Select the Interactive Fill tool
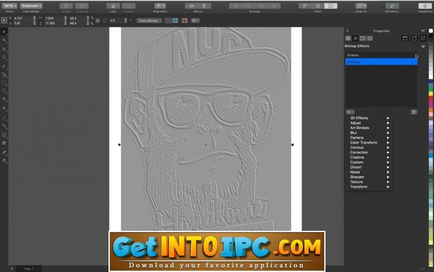Image resolution: width=434 pixels, height=272 pixels. [4, 160]
